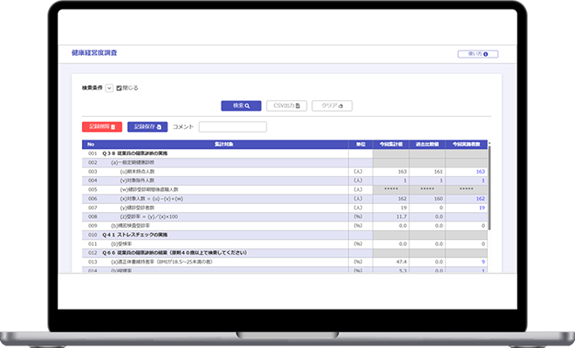Click the (%) unit in row 008
The height and width of the screenshot is (348, 575).
click(x=358, y=216)
